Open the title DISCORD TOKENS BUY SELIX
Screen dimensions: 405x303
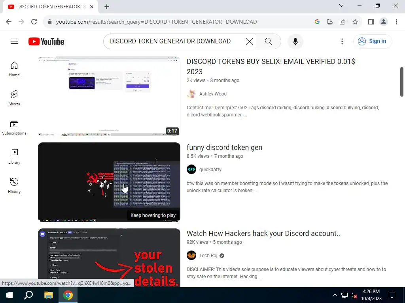pos(271,66)
